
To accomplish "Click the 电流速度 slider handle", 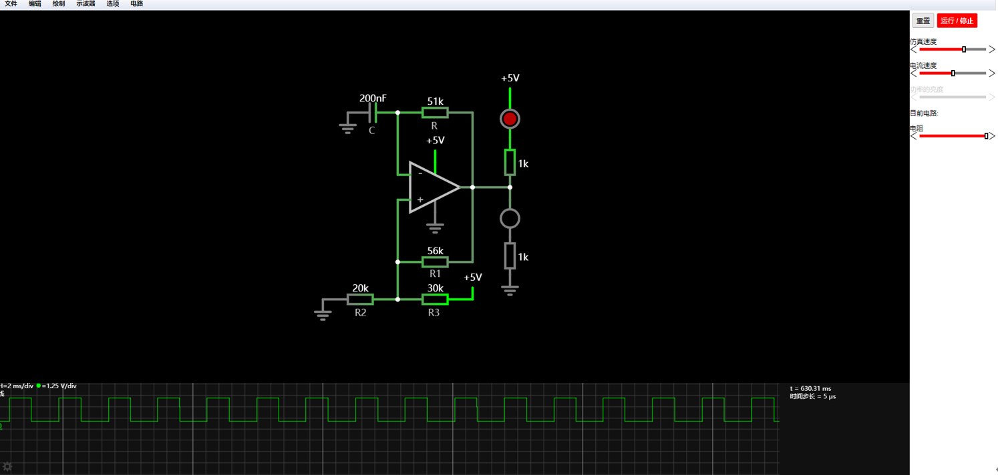I will pyautogui.click(x=953, y=73).
